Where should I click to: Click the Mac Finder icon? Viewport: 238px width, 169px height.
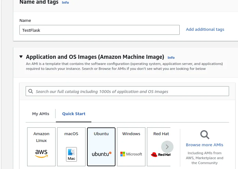click(71, 154)
